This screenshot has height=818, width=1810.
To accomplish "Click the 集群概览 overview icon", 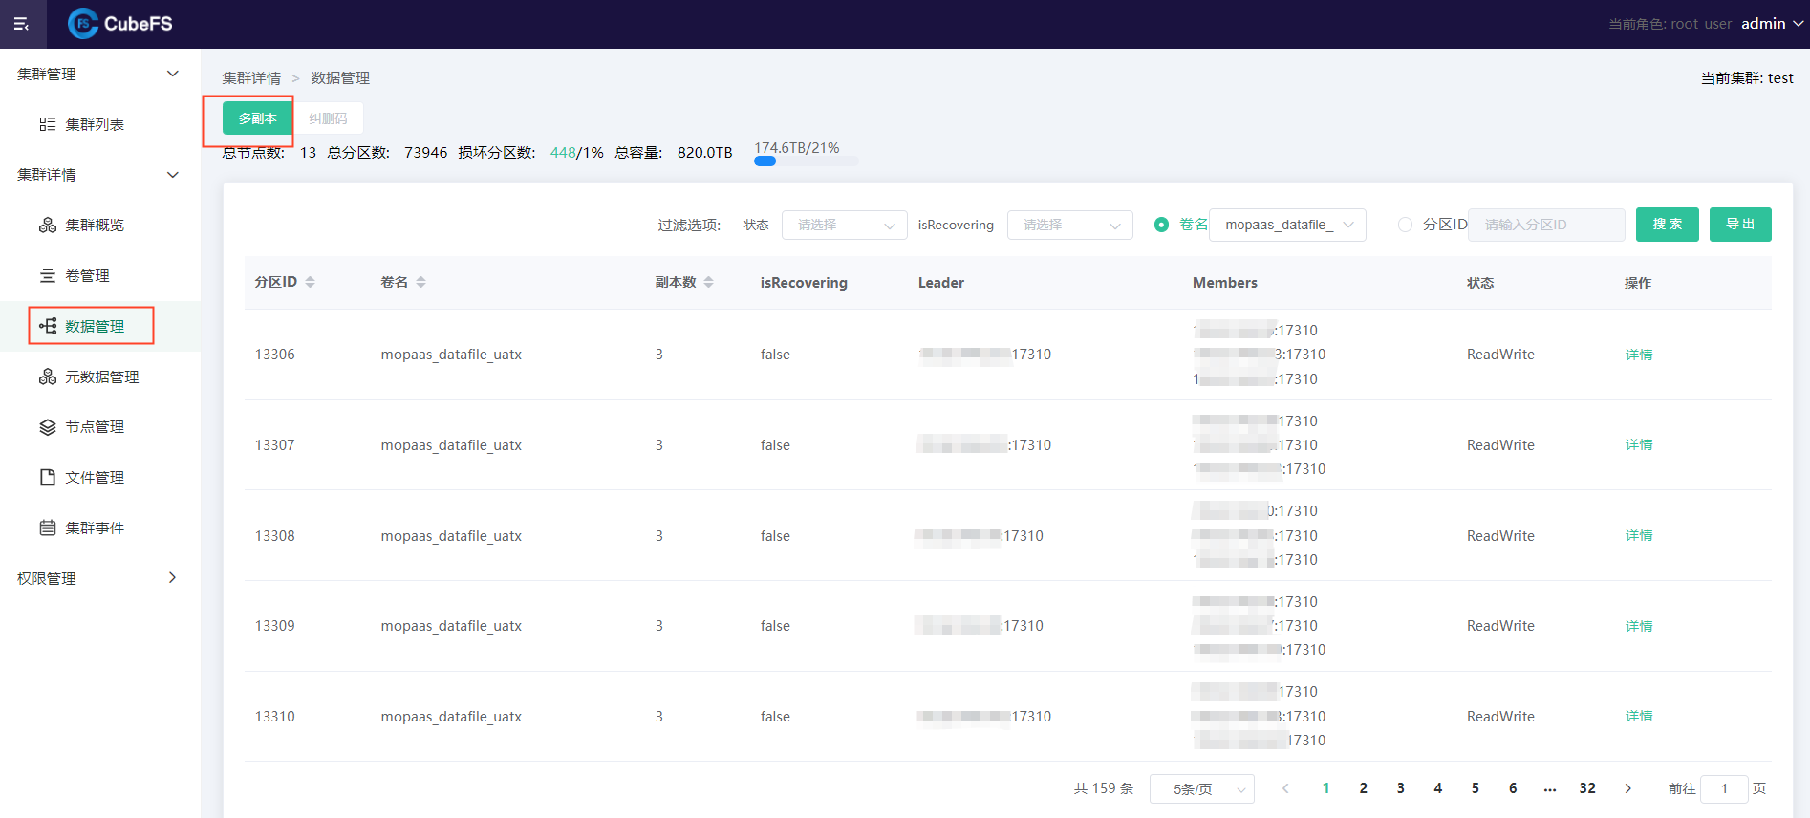I will pyautogui.click(x=48, y=225).
